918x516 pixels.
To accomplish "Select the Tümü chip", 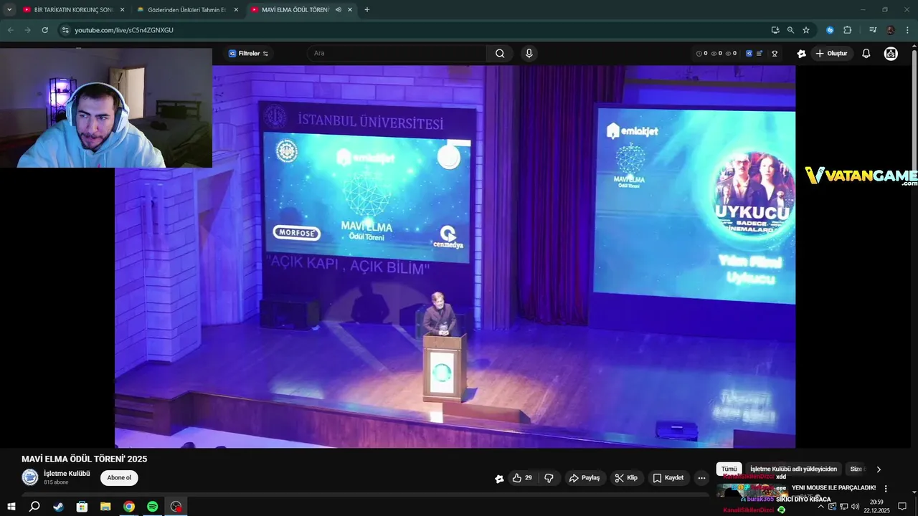I will click(729, 469).
